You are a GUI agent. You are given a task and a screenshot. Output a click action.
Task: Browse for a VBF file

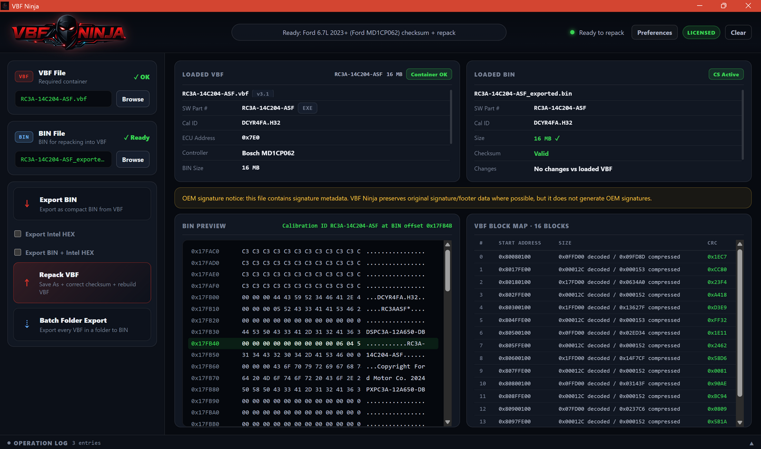point(133,99)
